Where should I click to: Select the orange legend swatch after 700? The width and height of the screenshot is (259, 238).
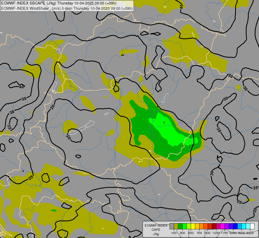pyautogui.click(x=201, y=226)
